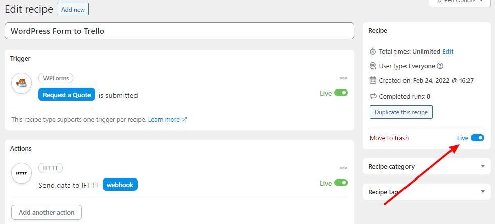Click the Created on calendar icon
495x224 pixels.
[373, 80]
